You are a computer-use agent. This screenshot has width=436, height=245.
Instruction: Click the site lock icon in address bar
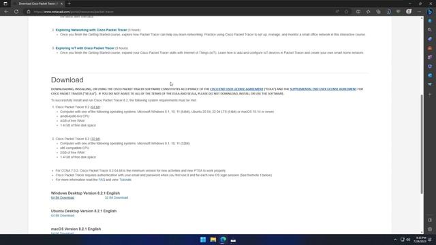tap(29, 12)
